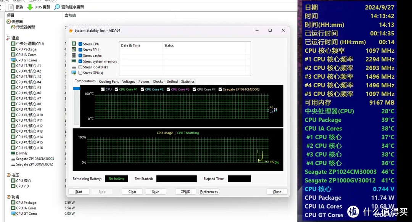
Task: Click the sensor type (传感器类型) icon
Action: (13, 27)
